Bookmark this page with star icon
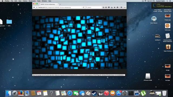The height and width of the screenshot is (97, 173). click(104, 7)
